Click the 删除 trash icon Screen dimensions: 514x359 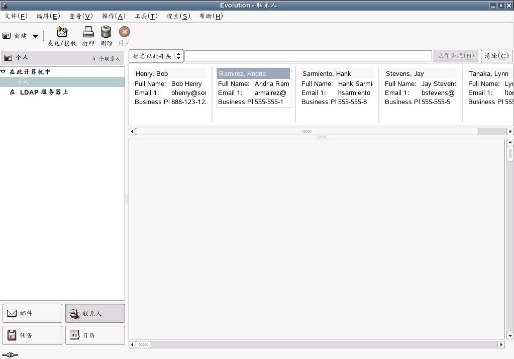tap(106, 32)
